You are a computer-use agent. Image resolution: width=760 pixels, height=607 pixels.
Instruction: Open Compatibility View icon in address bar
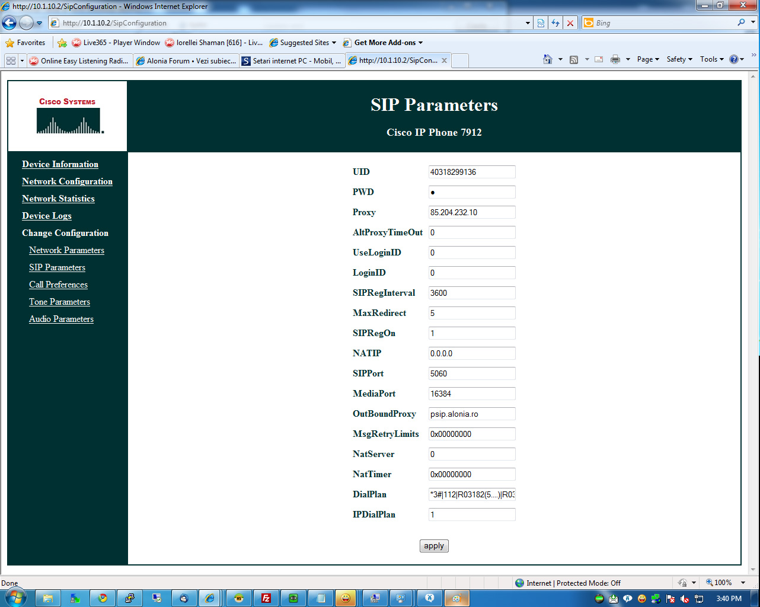point(541,23)
